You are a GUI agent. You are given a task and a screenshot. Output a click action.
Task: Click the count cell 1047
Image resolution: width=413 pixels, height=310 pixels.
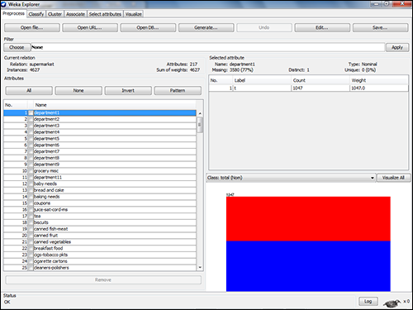coord(320,88)
